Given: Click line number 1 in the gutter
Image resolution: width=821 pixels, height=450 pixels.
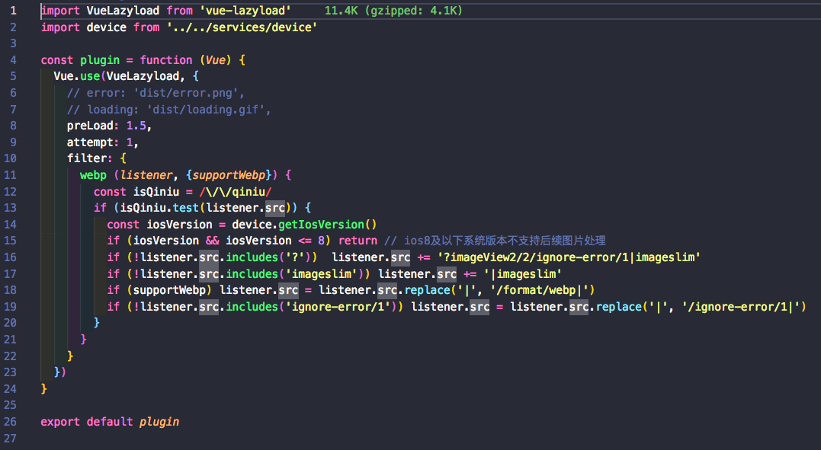Looking at the screenshot, I should point(13,11).
